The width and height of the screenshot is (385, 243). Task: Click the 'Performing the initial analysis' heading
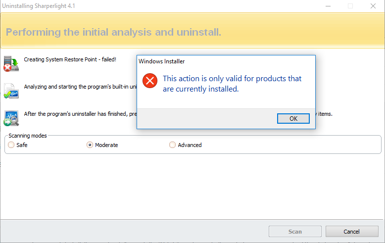tap(113, 32)
